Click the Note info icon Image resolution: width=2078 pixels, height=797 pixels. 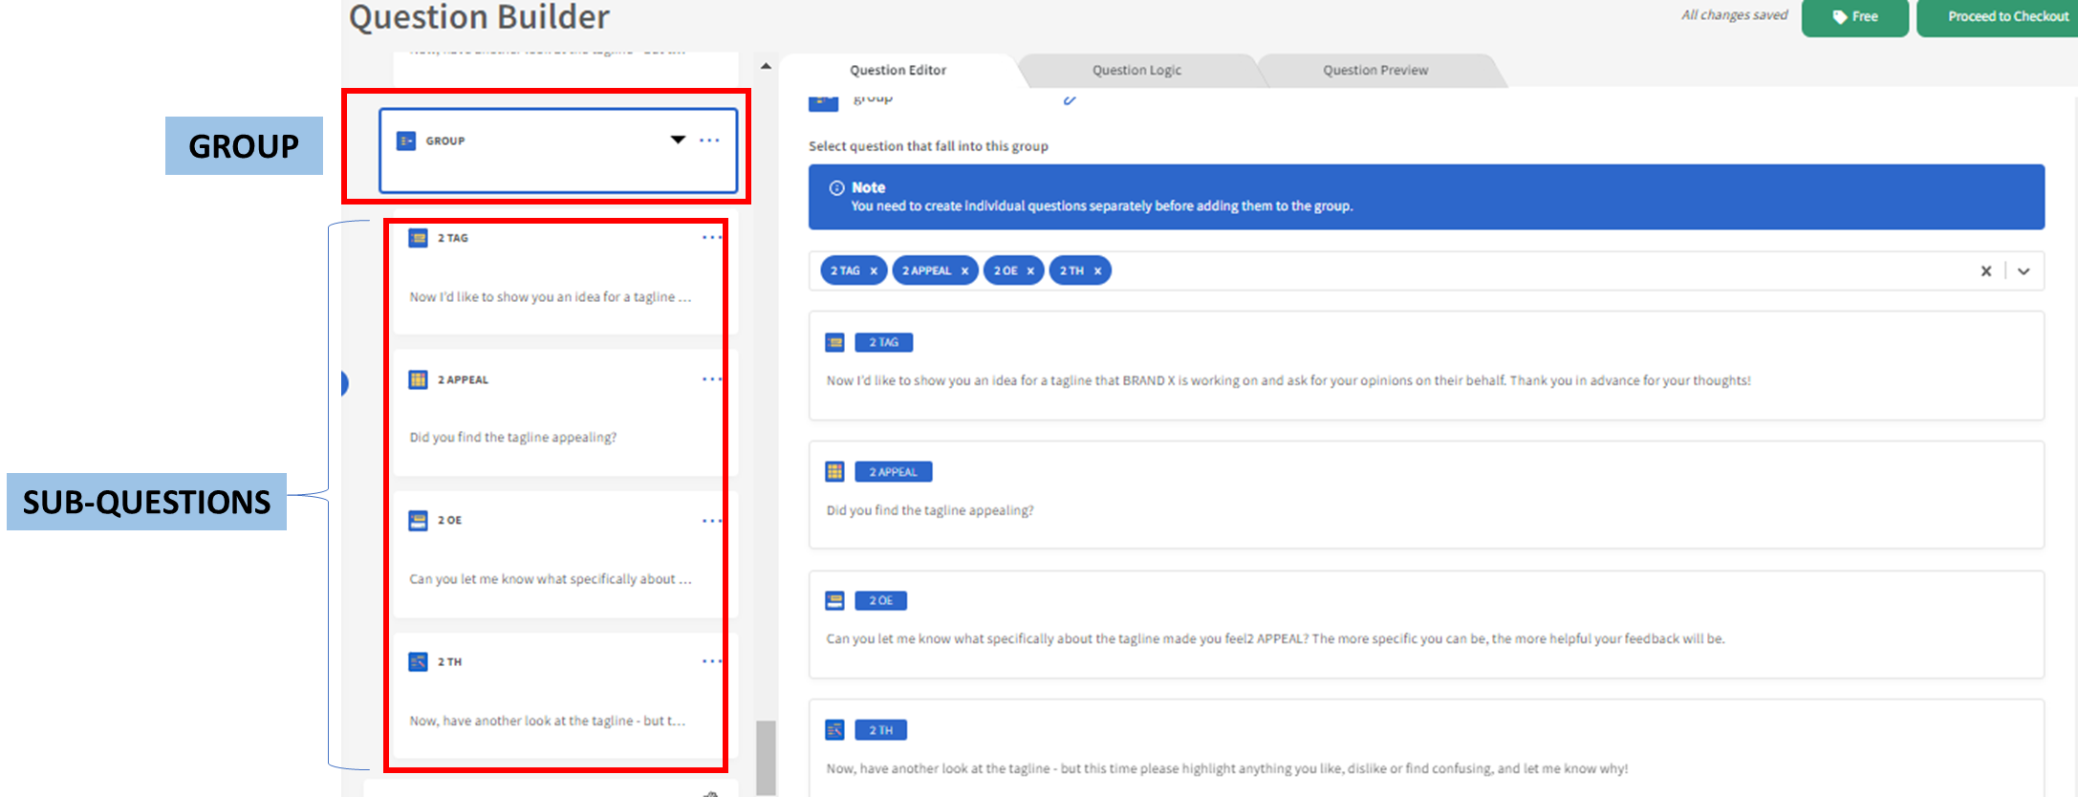point(836,188)
